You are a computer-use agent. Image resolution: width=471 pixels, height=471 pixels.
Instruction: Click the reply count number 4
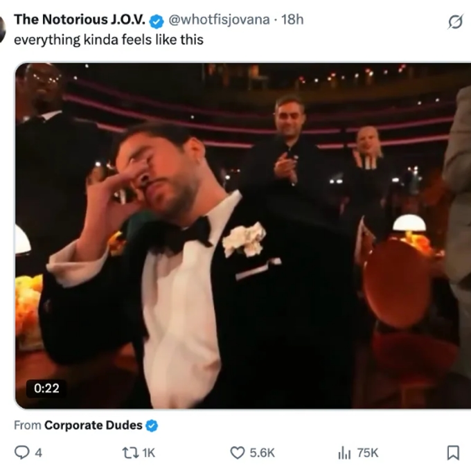click(38, 452)
